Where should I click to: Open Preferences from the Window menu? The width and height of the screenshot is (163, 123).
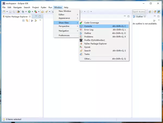pyautogui.click(x=67, y=35)
